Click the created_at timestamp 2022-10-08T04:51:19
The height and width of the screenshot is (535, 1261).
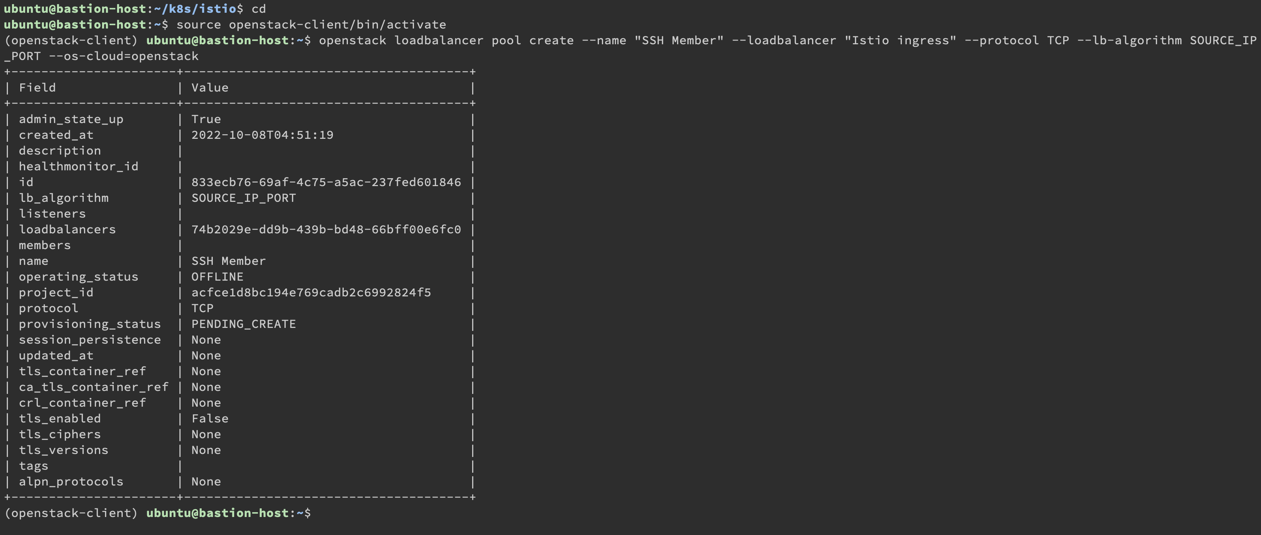point(262,135)
